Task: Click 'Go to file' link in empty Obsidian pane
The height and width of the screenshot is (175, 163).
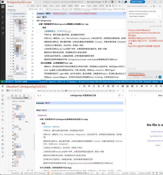Action: tap(156, 136)
